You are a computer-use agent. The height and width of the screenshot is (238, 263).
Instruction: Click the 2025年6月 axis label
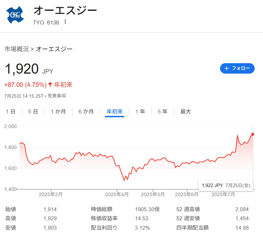coord(187,194)
